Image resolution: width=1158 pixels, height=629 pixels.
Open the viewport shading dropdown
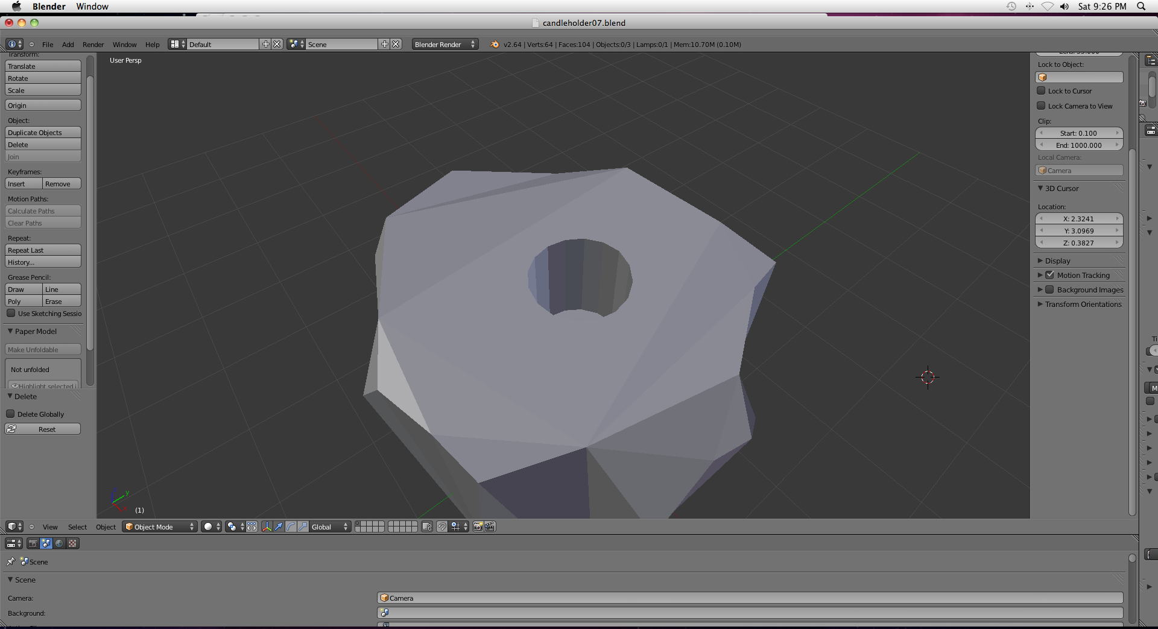212,526
